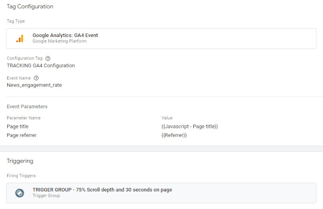
Task: Click the Trigger Group circular icon
Action: coord(19,193)
